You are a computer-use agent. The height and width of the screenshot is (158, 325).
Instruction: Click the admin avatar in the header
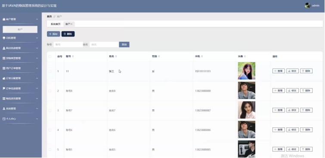click(x=307, y=6)
